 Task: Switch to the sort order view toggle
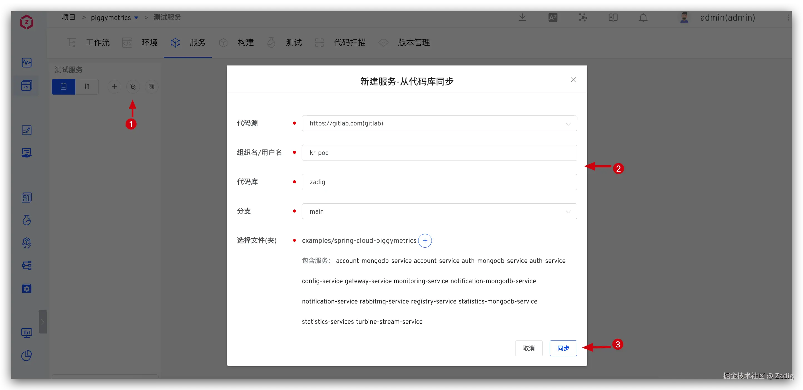[x=87, y=87]
